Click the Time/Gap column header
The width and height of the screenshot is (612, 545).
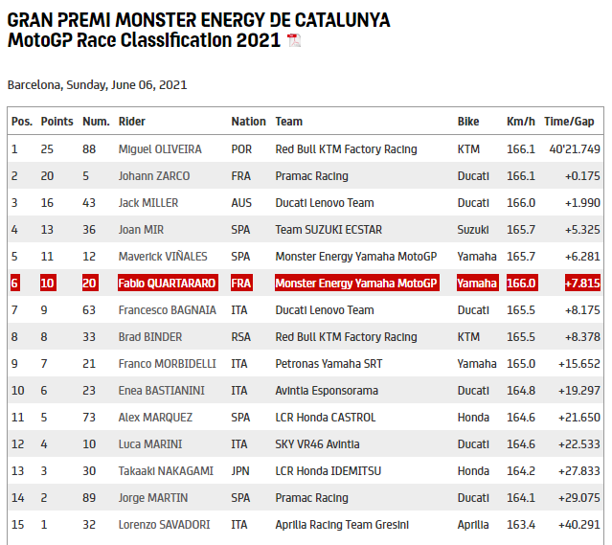(x=569, y=122)
